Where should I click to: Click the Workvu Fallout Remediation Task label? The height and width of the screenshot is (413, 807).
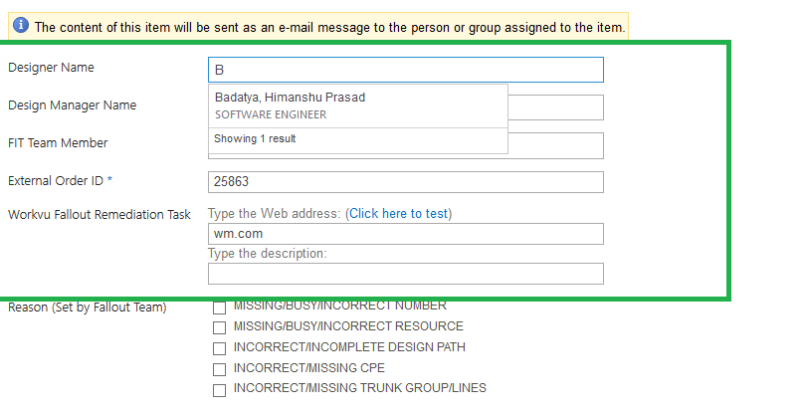(x=100, y=215)
